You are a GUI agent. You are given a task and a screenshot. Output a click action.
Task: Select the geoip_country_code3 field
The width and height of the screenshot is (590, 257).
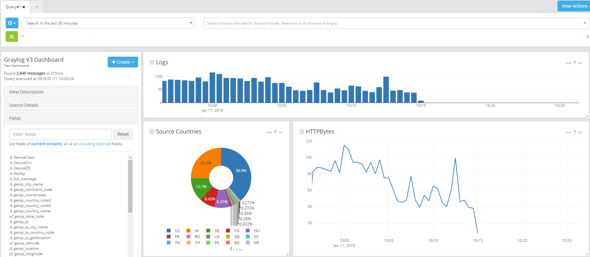pyautogui.click(x=32, y=206)
